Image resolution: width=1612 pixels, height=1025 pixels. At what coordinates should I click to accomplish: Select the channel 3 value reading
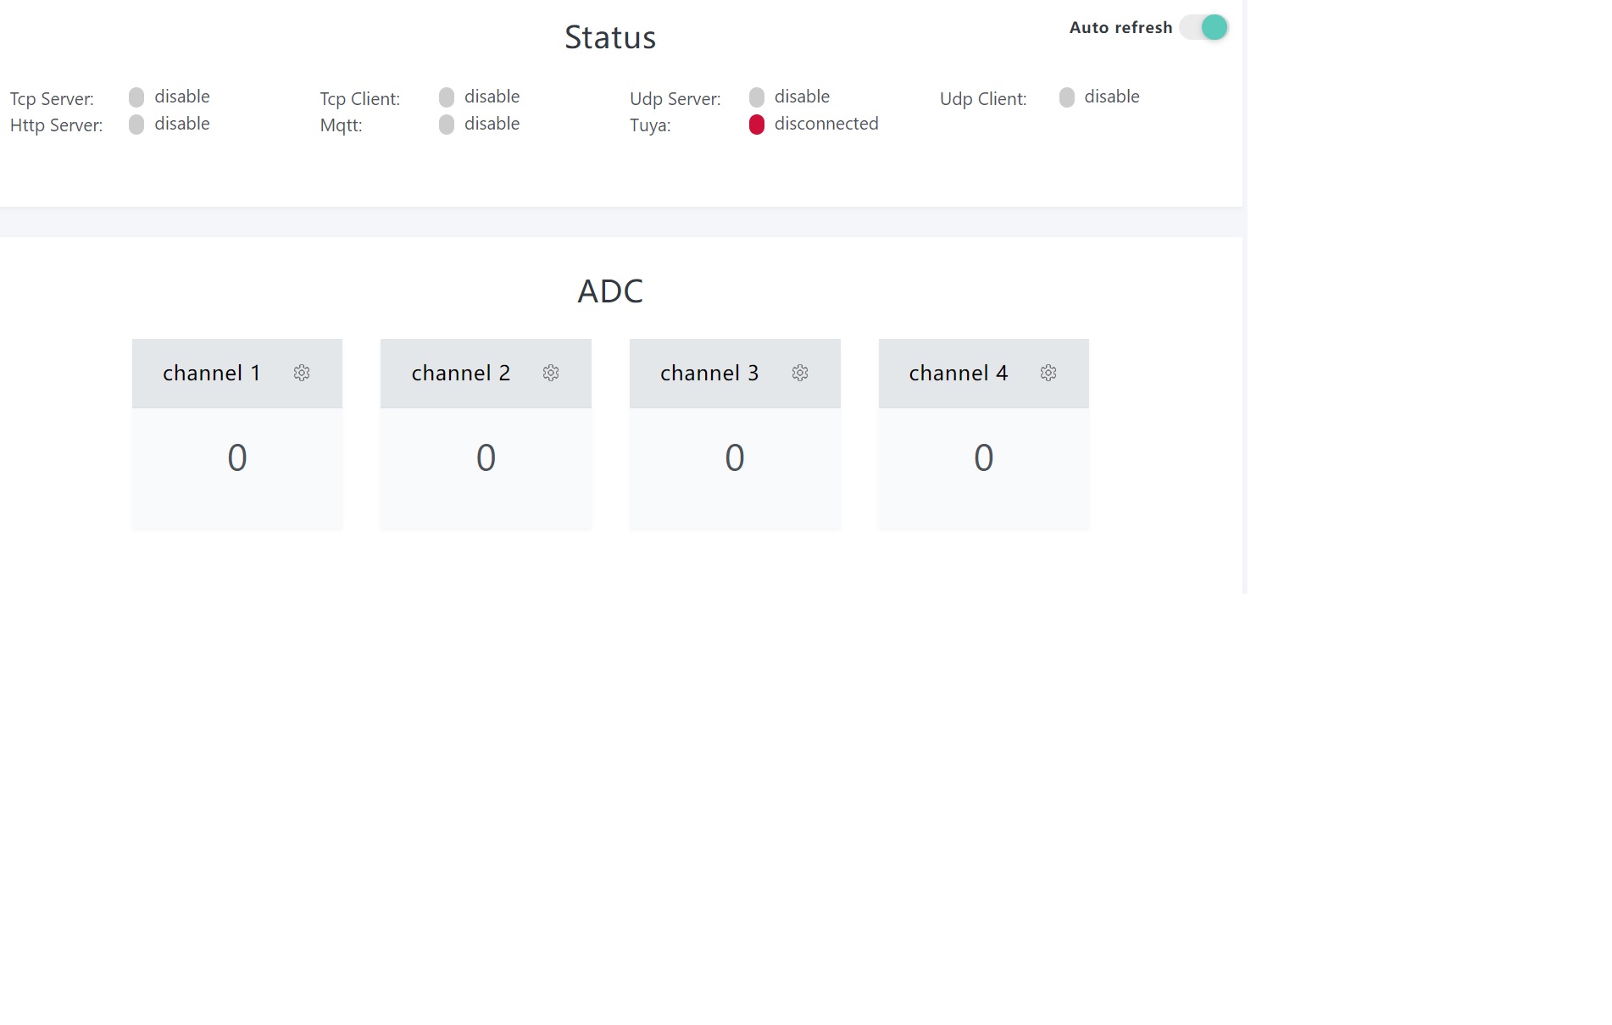click(x=735, y=457)
